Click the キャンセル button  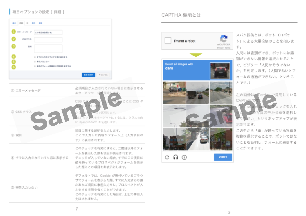pos(103,75)
